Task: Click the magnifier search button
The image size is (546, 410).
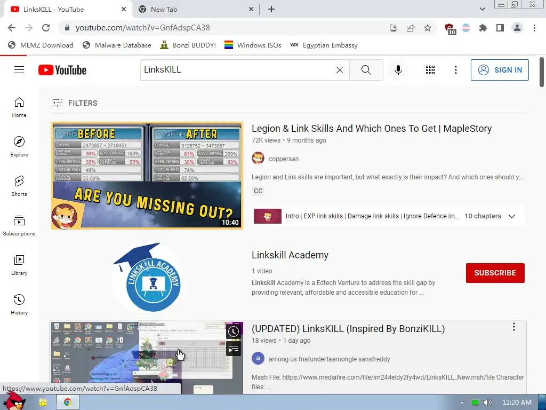Action: point(366,70)
